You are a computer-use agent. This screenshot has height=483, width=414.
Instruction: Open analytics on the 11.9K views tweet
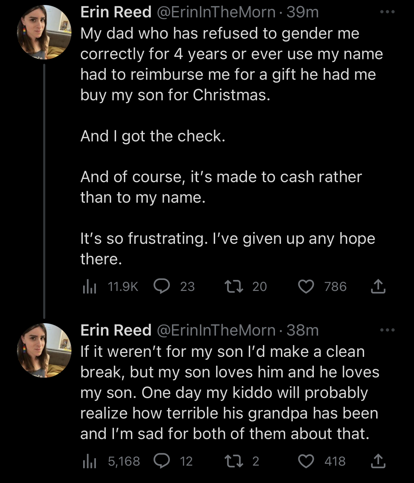(90, 286)
